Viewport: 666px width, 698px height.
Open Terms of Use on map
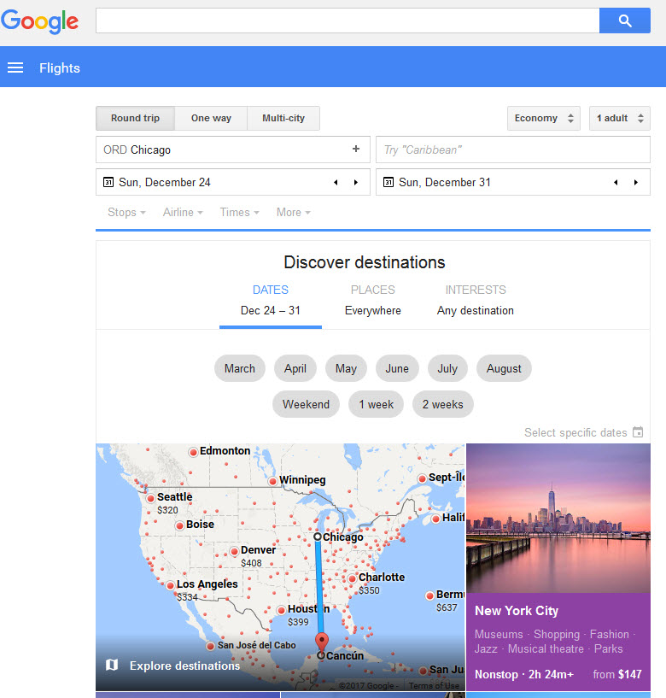click(x=434, y=685)
